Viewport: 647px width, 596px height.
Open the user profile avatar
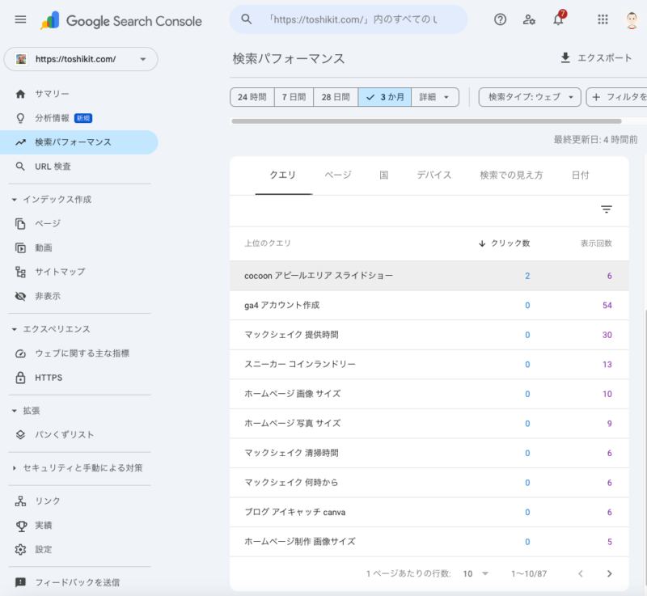click(633, 20)
